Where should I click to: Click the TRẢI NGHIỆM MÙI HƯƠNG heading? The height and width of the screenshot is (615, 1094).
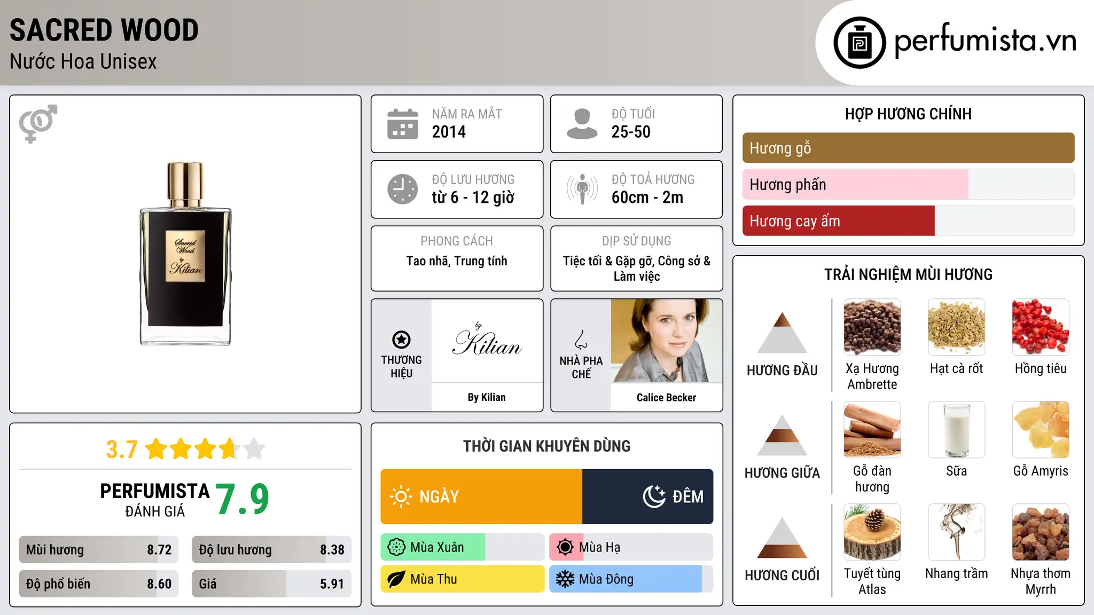pos(908,274)
